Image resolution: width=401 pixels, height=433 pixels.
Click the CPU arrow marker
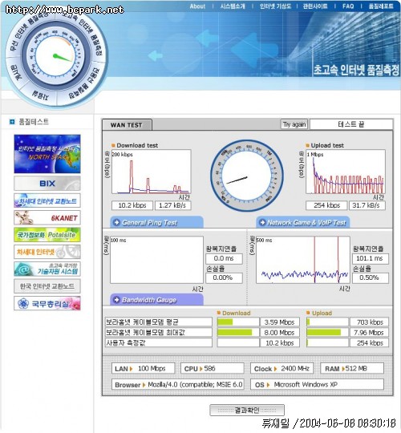click(200, 369)
